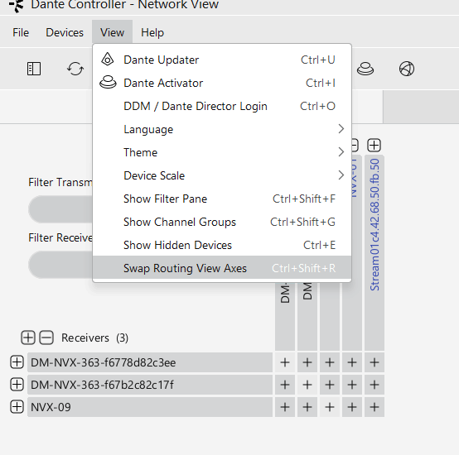This screenshot has height=455, width=459.
Task: Click the Dante Activator toolbar icon
Action: 365,69
